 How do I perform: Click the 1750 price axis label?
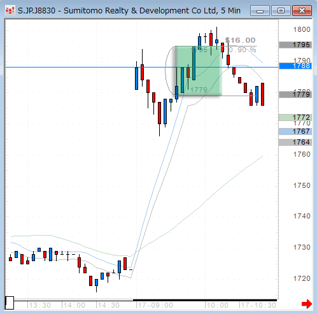[302, 185]
